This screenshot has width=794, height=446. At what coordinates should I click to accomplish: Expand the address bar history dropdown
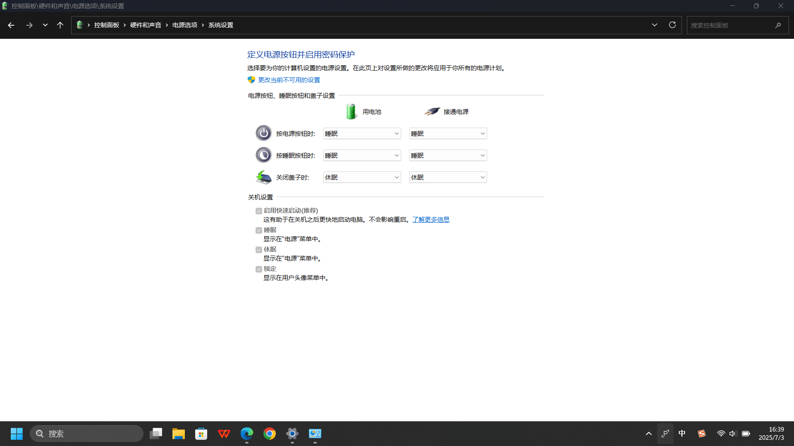coord(655,25)
